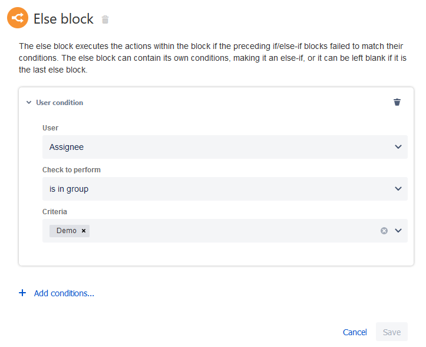Click the arrow on the Assignee field
This screenshot has height=347, width=426.
[x=398, y=147]
